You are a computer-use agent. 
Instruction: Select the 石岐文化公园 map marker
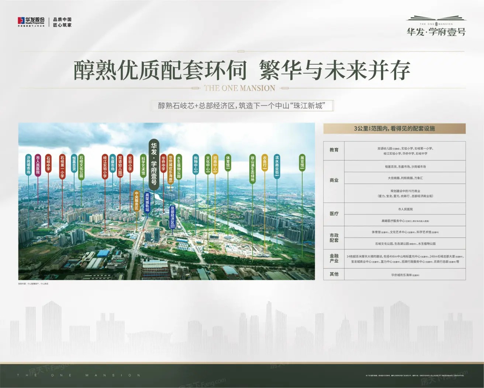tap(81, 167)
